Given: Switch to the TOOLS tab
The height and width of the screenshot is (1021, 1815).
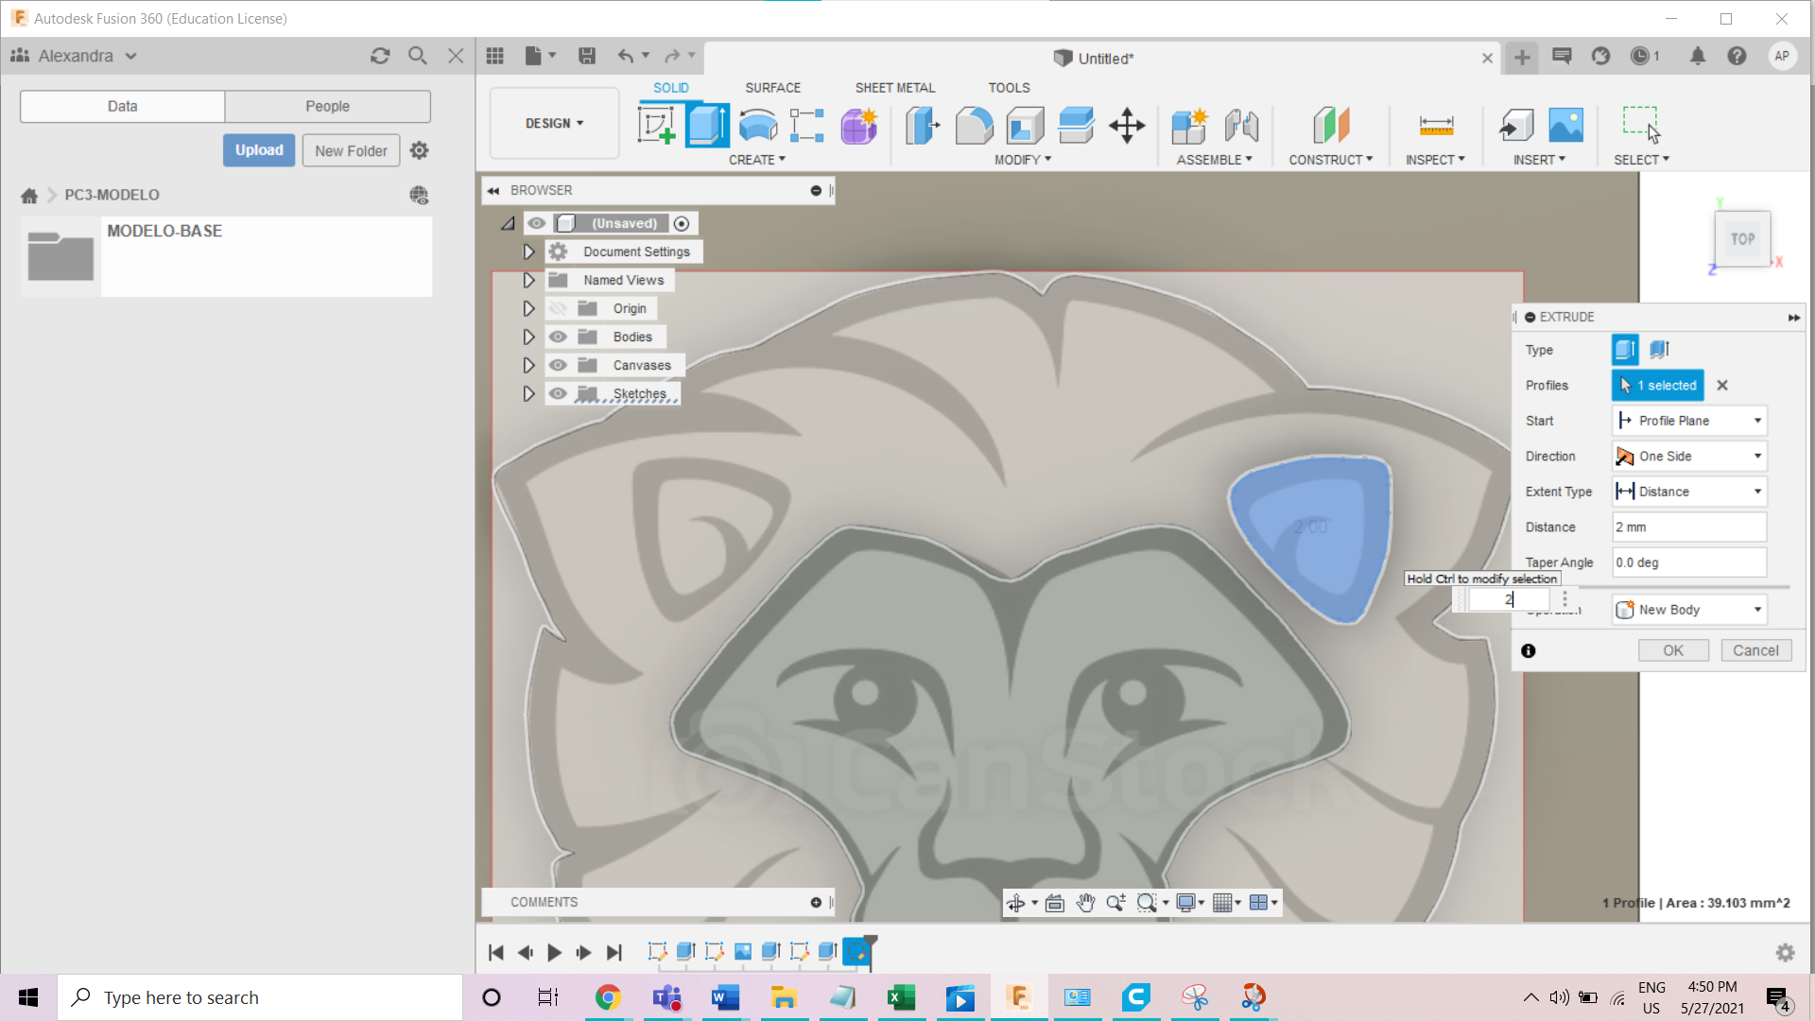Looking at the screenshot, I should click(x=1009, y=87).
